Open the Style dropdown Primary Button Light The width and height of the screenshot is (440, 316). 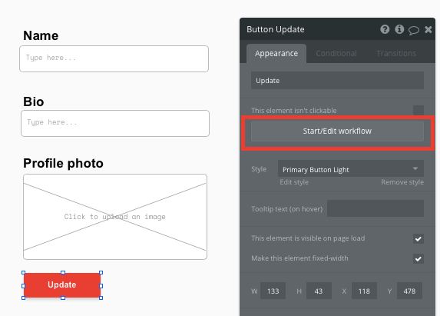coord(351,169)
